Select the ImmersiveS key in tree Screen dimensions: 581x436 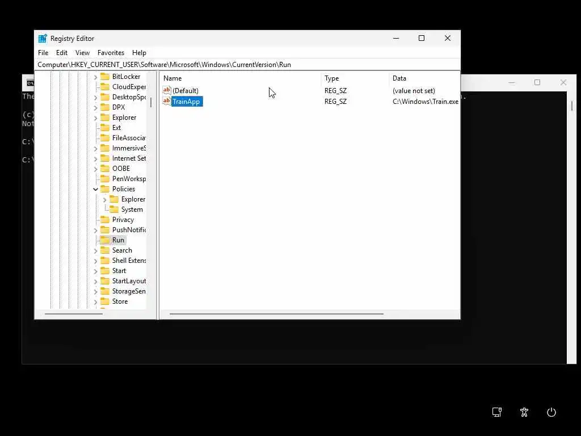[129, 148]
